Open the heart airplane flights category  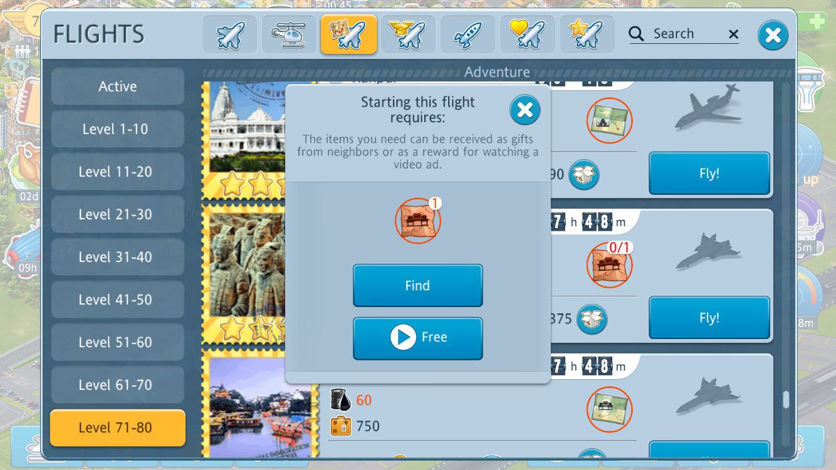point(527,34)
